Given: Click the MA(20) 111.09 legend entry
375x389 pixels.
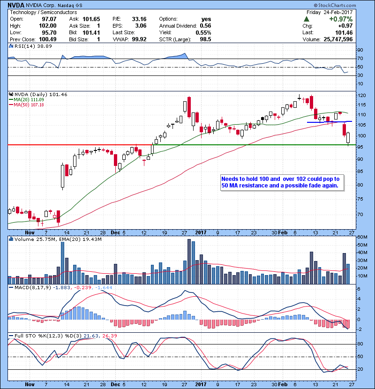Looking at the screenshot, I should pyautogui.click(x=26, y=99).
